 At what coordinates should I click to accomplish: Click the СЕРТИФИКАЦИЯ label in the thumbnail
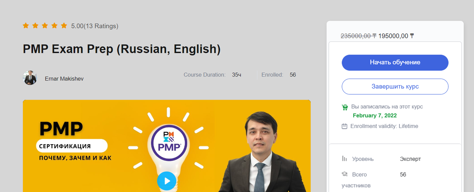[x=65, y=146]
